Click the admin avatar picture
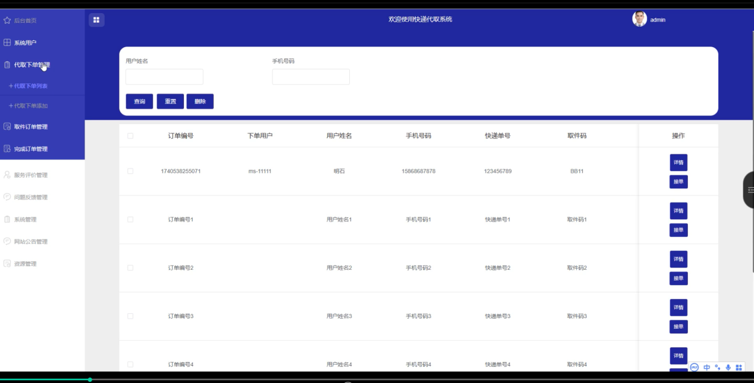 [639, 19]
